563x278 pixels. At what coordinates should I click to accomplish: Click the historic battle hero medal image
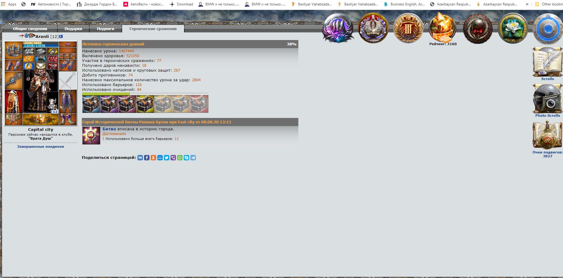coord(91,135)
